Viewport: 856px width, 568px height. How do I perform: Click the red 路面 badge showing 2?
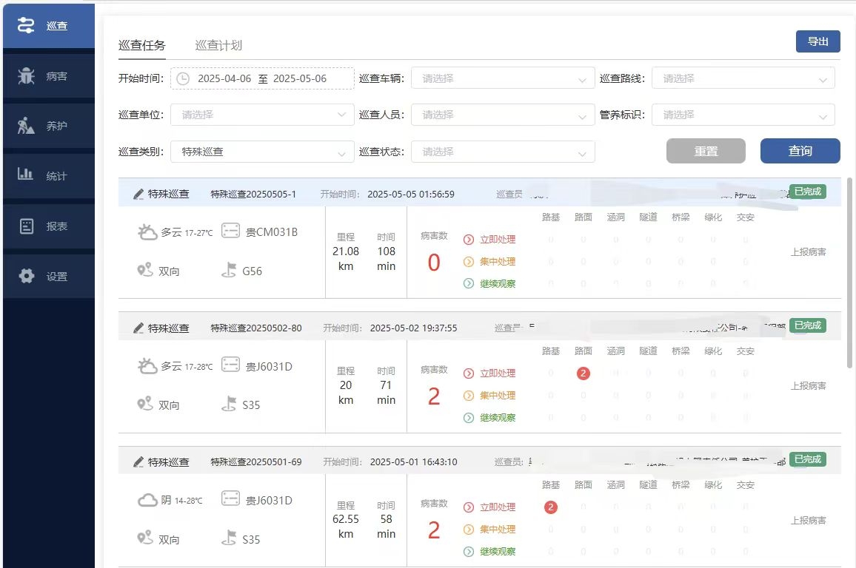pyautogui.click(x=583, y=373)
